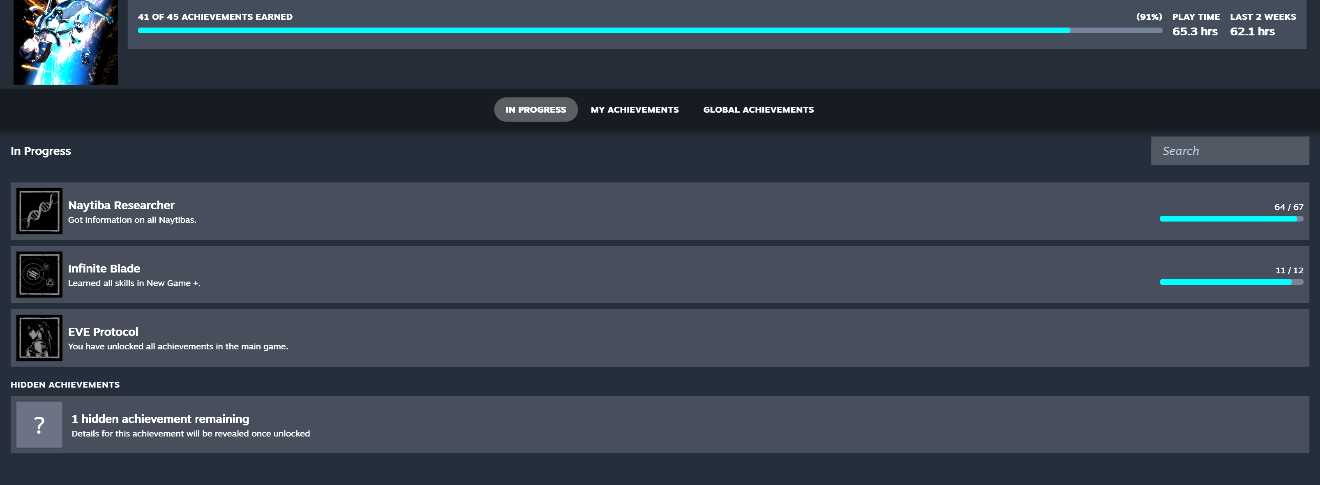Click the Infinite Blade achievement icon
The image size is (1320, 485).
pos(39,274)
